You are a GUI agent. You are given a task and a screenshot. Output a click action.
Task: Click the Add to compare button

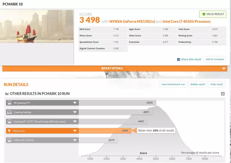click(x=215, y=59)
